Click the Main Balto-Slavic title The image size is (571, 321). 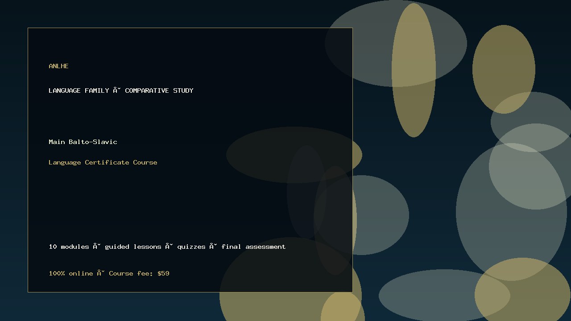[83, 142]
